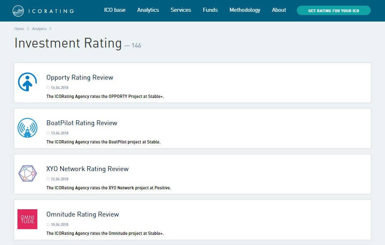Click the Investment Rating heading
Screen dimensions: 385x245
pyautogui.click(x=68, y=43)
